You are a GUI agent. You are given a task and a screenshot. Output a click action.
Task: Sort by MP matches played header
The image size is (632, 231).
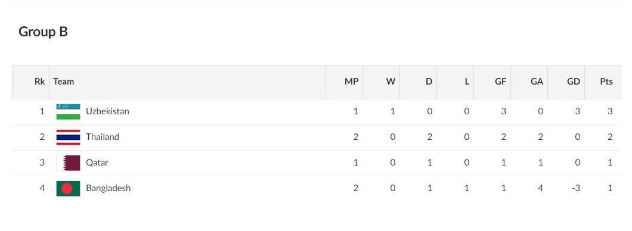click(x=351, y=82)
